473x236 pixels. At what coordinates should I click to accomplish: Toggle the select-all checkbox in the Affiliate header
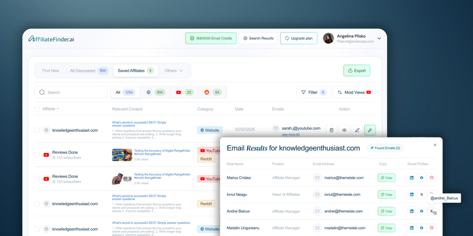[x=37, y=109]
